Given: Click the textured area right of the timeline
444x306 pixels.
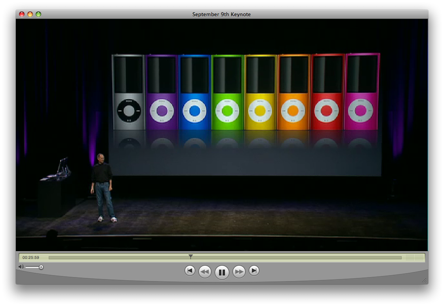Looking at the screenshot, I should pyautogui.click(x=414, y=258).
